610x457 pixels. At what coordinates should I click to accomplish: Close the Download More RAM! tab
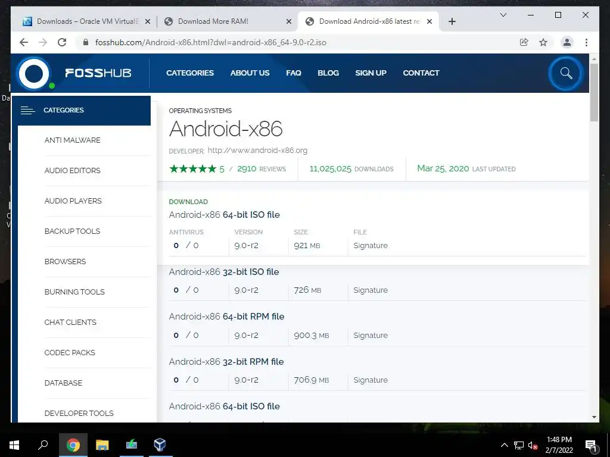(x=289, y=21)
